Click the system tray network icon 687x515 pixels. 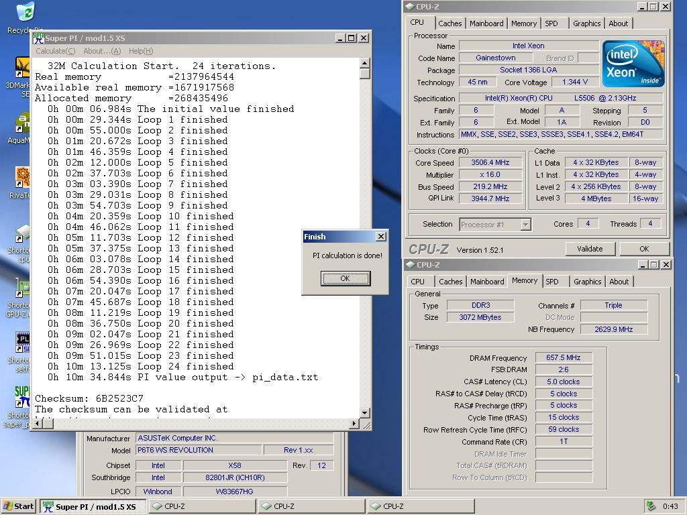tap(651, 506)
